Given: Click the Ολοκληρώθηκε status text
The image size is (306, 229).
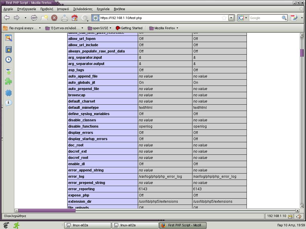Looking at the screenshot, I should [15, 216].
